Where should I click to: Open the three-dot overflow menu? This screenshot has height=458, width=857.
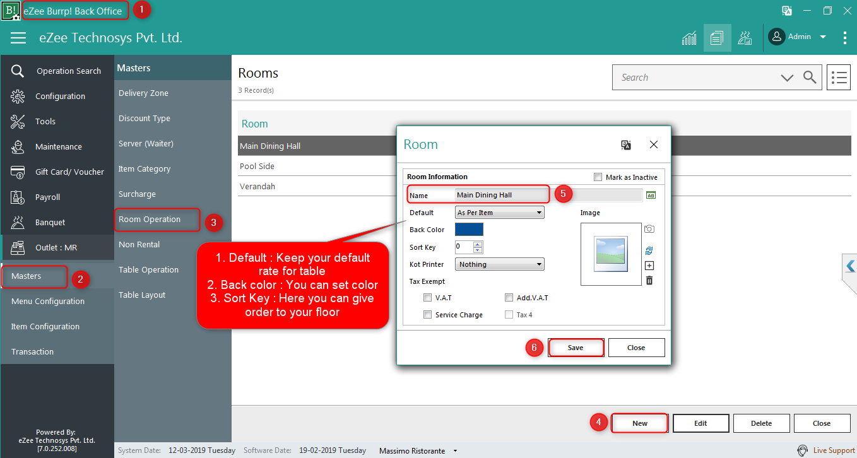point(845,38)
